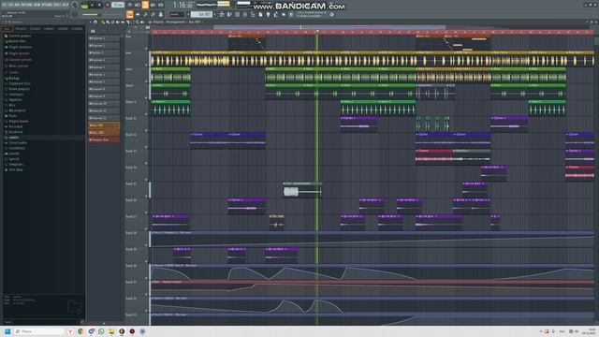The height and width of the screenshot is (337, 599).
Task: Open the FILE menu
Action: tap(5, 5)
